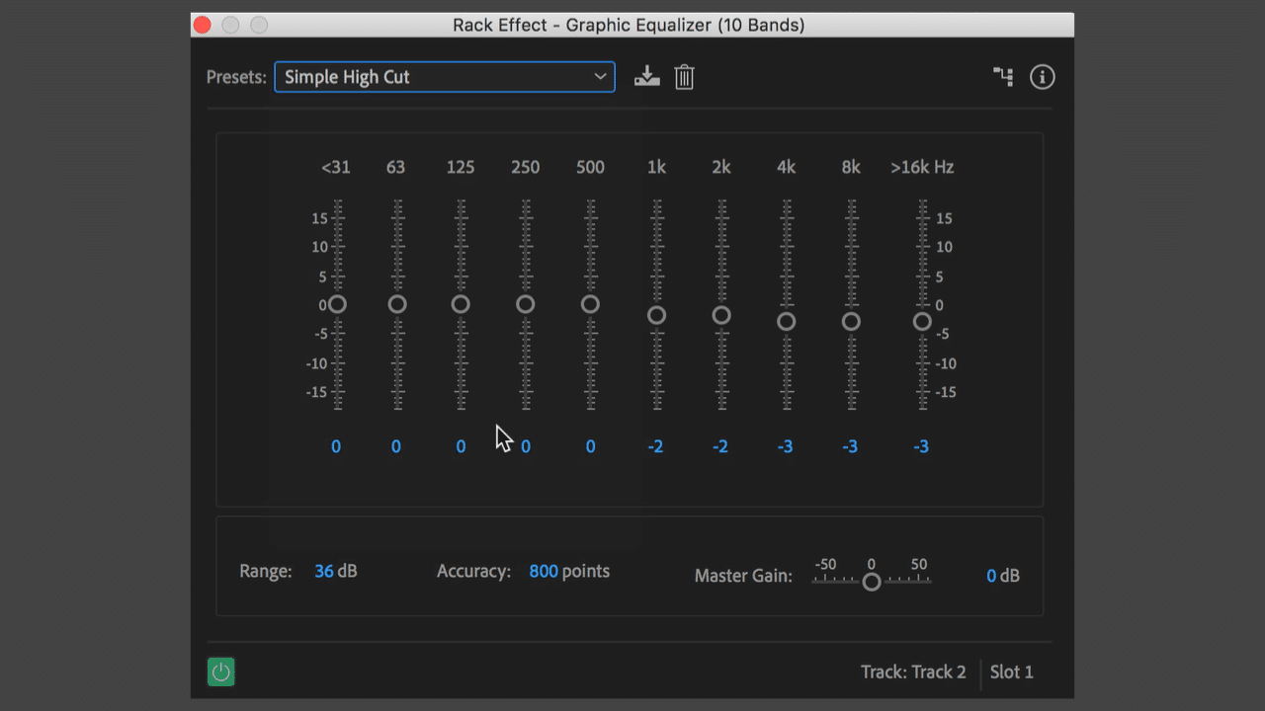
Task: Click the <31 Hz band slider knob
Action: pos(337,304)
